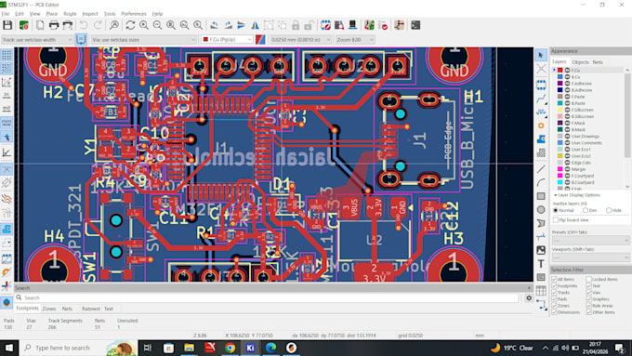Refresh the board view
632x356 pixels.
130,25
